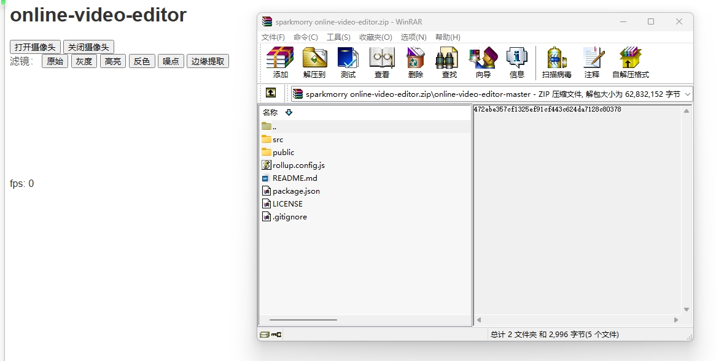Go up one folder level arrow icon
Viewport: 716px width, 361px height.
[271, 93]
